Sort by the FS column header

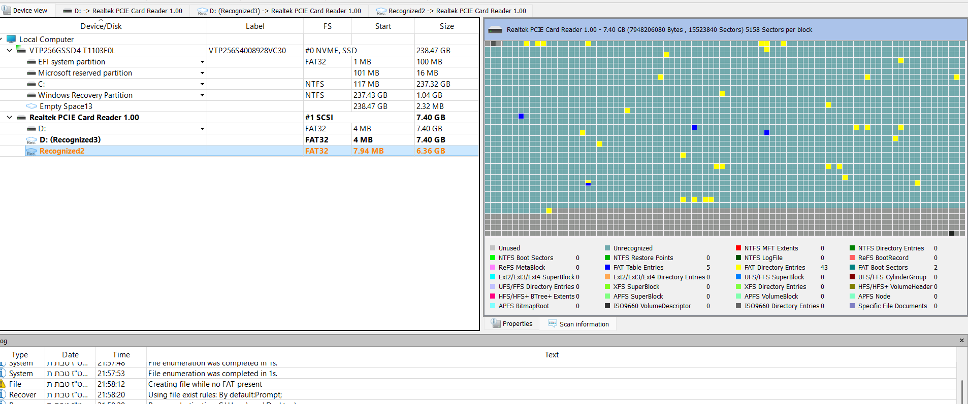click(x=328, y=26)
